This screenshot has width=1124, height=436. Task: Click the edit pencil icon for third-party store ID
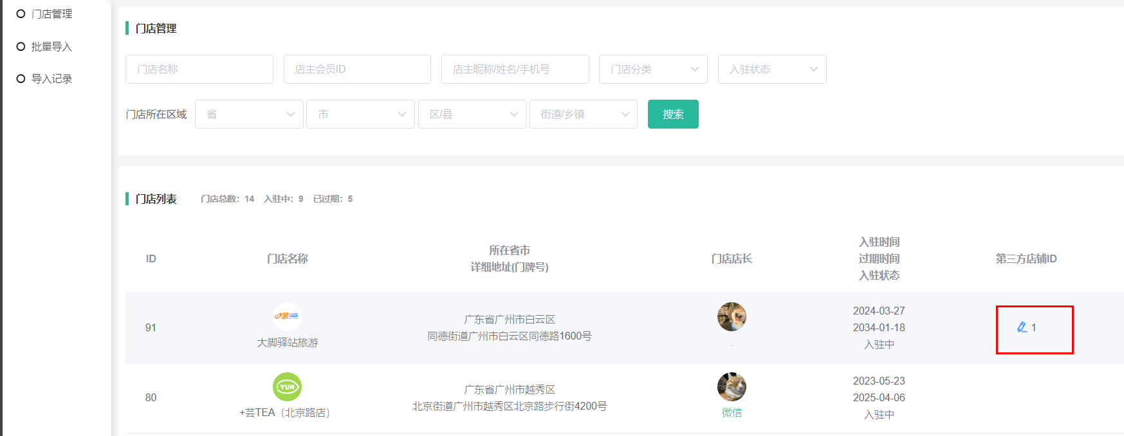point(1022,327)
